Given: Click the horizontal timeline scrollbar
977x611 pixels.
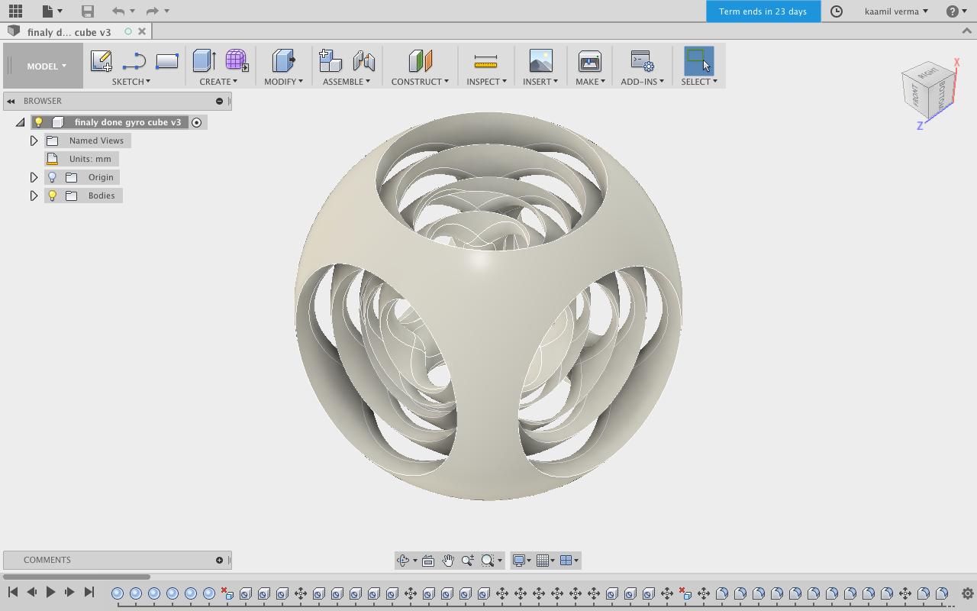Looking at the screenshot, I should (76, 577).
